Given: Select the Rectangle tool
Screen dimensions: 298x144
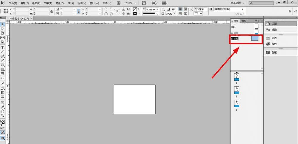Looking at the screenshot, I should tap(3, 69).
